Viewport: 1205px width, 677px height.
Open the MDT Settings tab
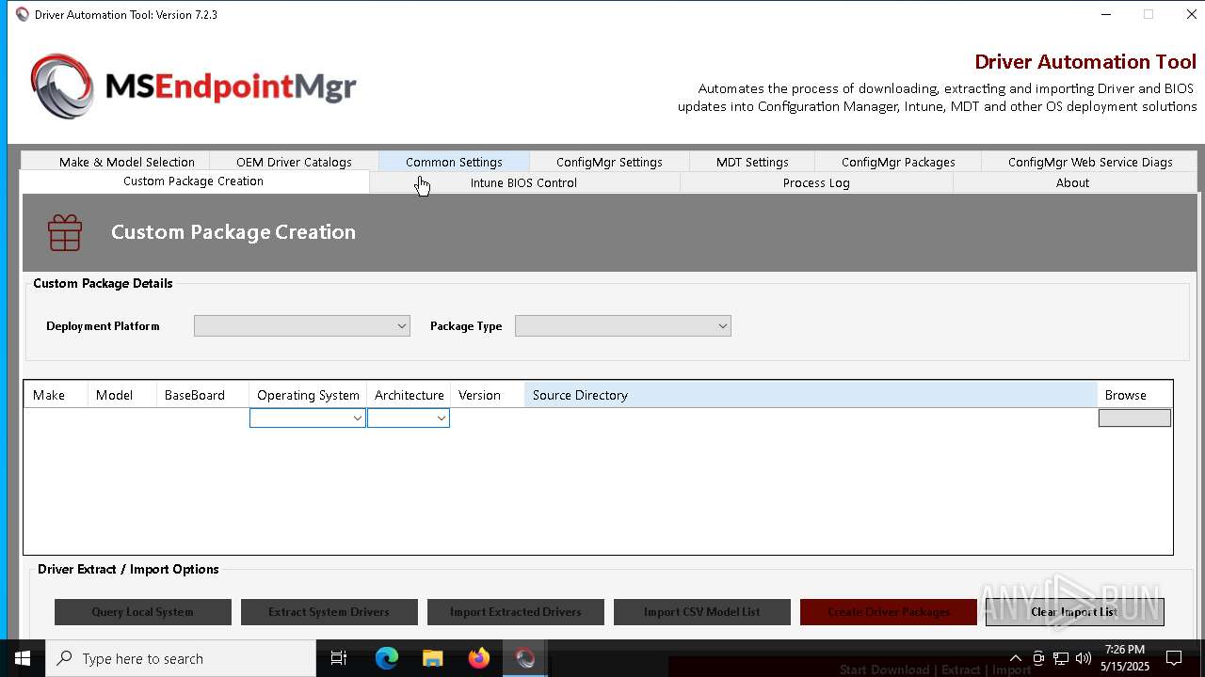(752, 162)
